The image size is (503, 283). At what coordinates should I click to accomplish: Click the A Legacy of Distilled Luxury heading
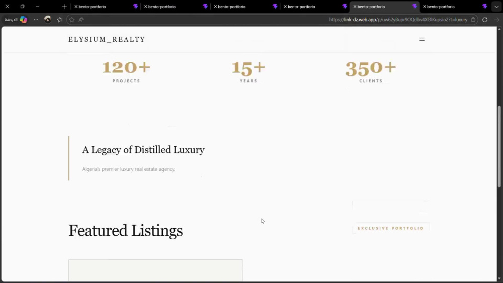coord(143,150)
